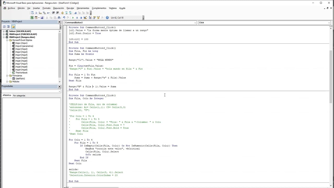This screenshot has width=334, height=188.
Task: Click List Properties/Methods icon
Action: pos(32,13)
